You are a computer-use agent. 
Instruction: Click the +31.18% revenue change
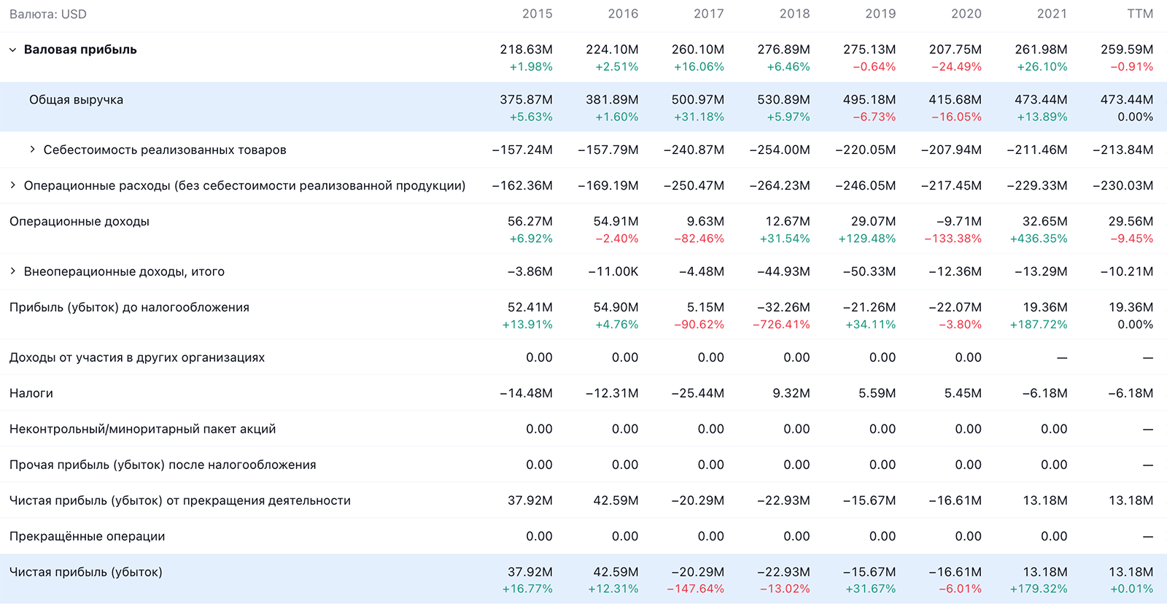coord(699,117)
